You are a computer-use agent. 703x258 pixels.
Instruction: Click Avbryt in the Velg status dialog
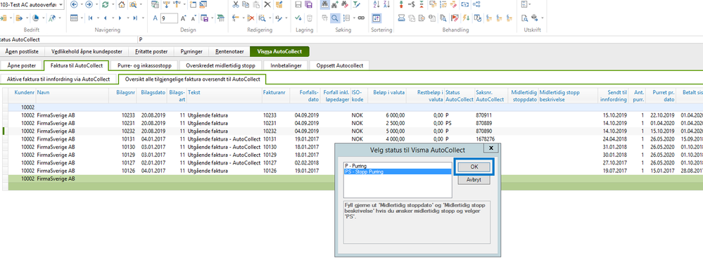pos(474,179)
